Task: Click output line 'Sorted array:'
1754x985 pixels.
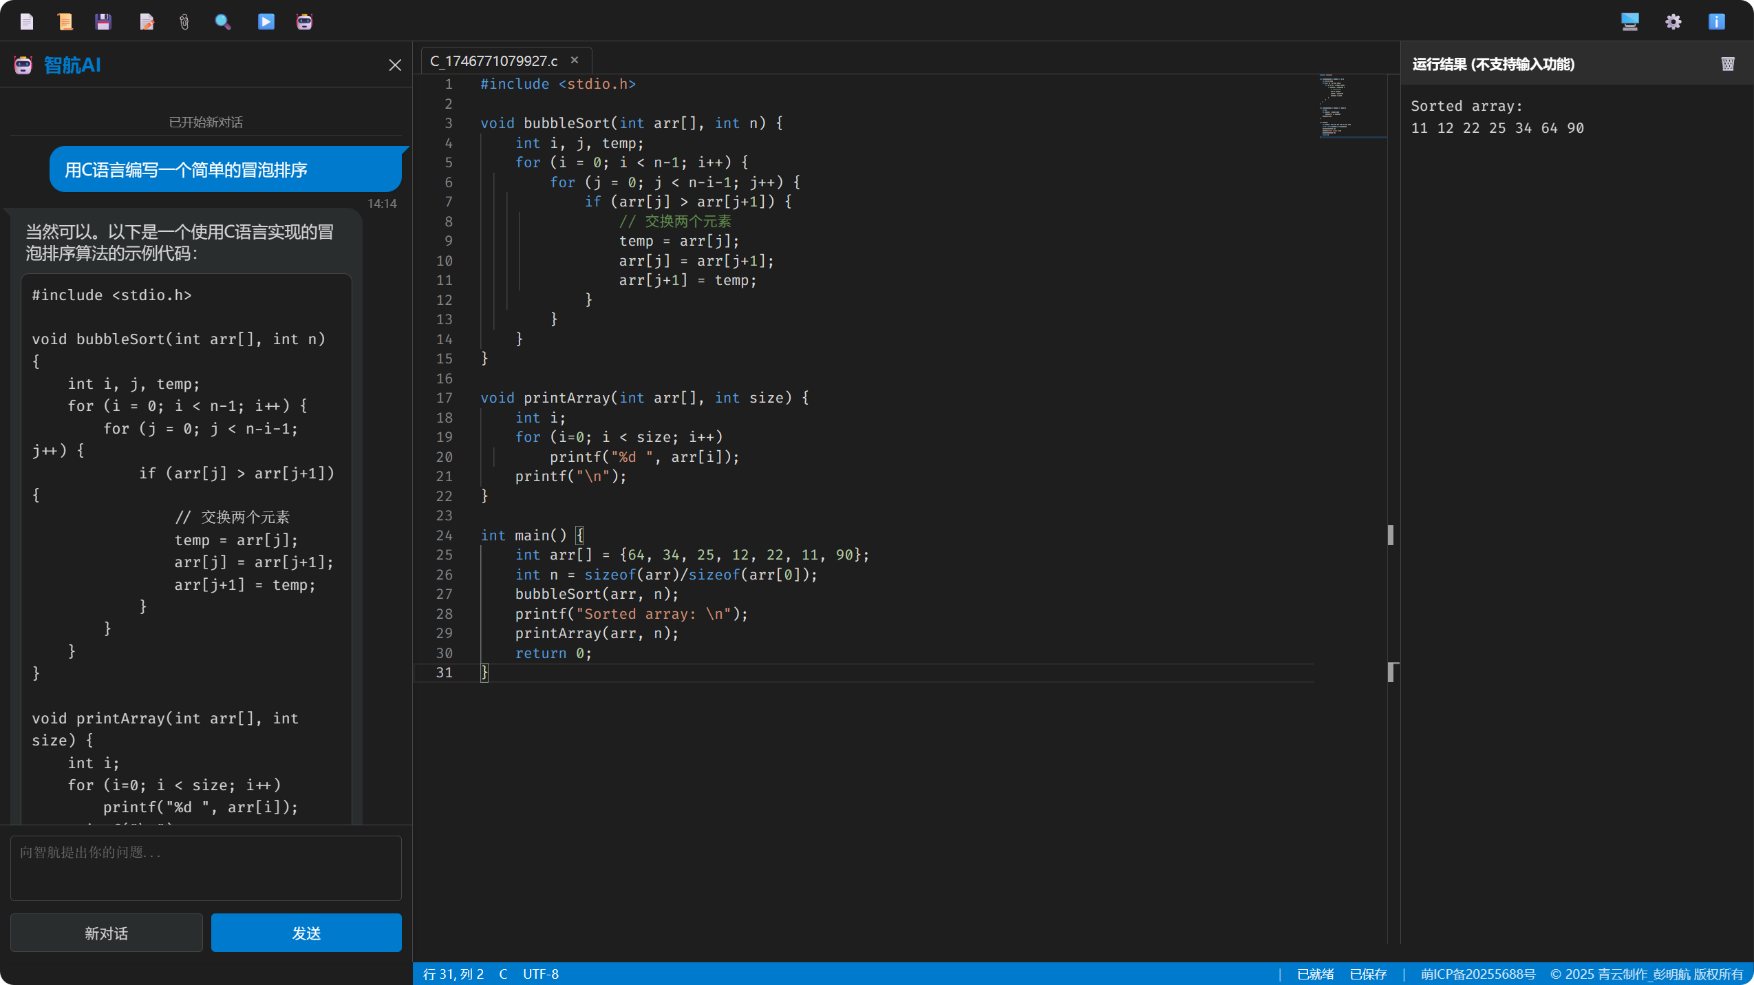Action: (x=1466, y=106)
